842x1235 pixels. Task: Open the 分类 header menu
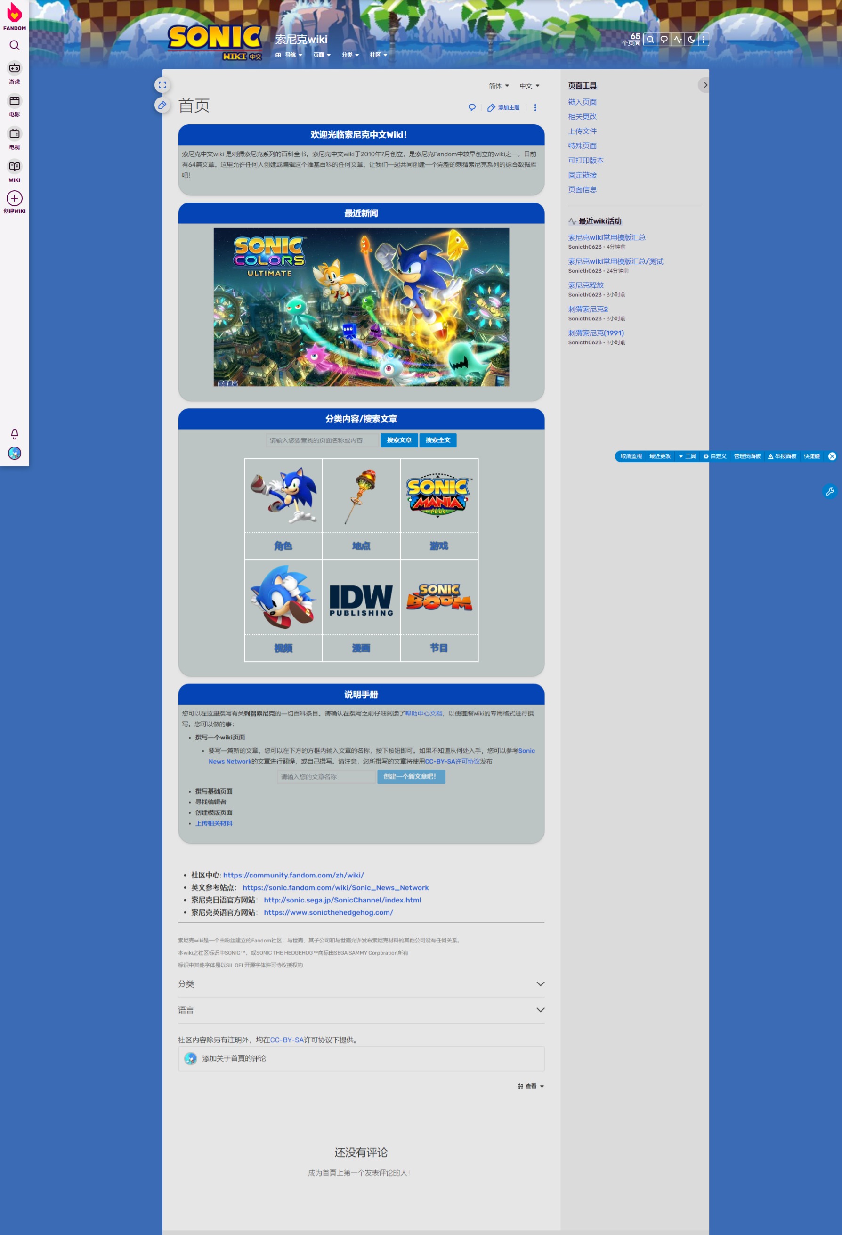point(350,55)
